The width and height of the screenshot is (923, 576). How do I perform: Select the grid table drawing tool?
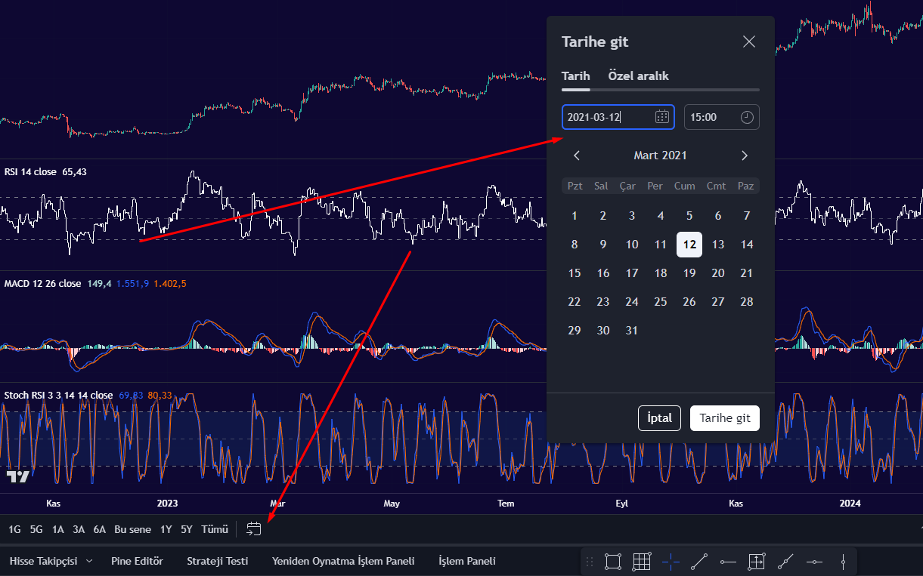point(642,562)
